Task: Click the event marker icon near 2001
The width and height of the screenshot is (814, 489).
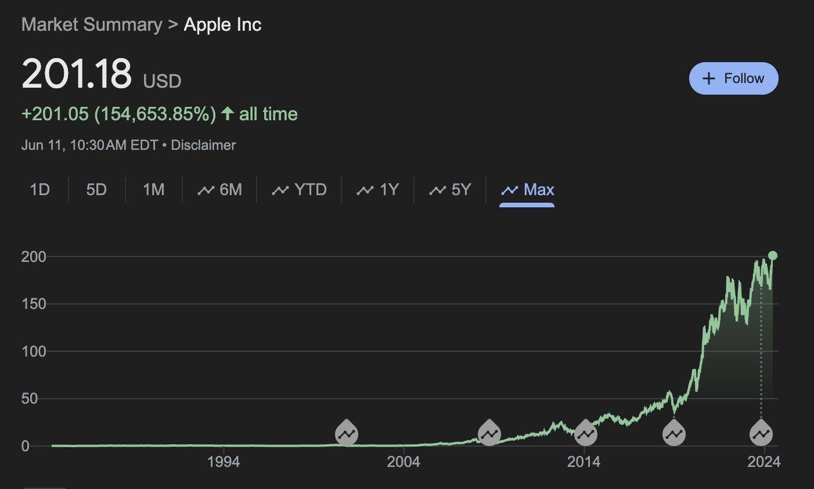Action: coord(347,433)
